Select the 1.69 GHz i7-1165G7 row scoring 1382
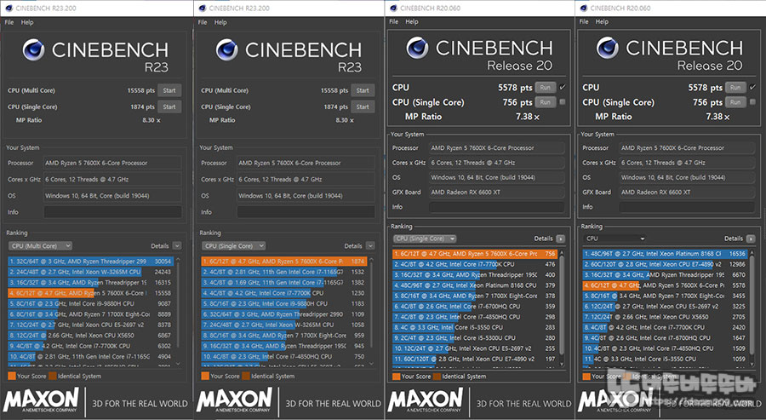Viewport: 766px width, 420px height. (x=283, y=283)
